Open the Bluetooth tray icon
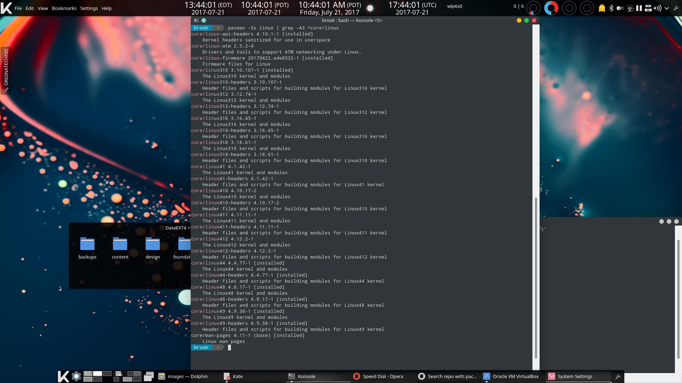The height and width of the screenshot is (383, 682). click(x=611, y=8)
